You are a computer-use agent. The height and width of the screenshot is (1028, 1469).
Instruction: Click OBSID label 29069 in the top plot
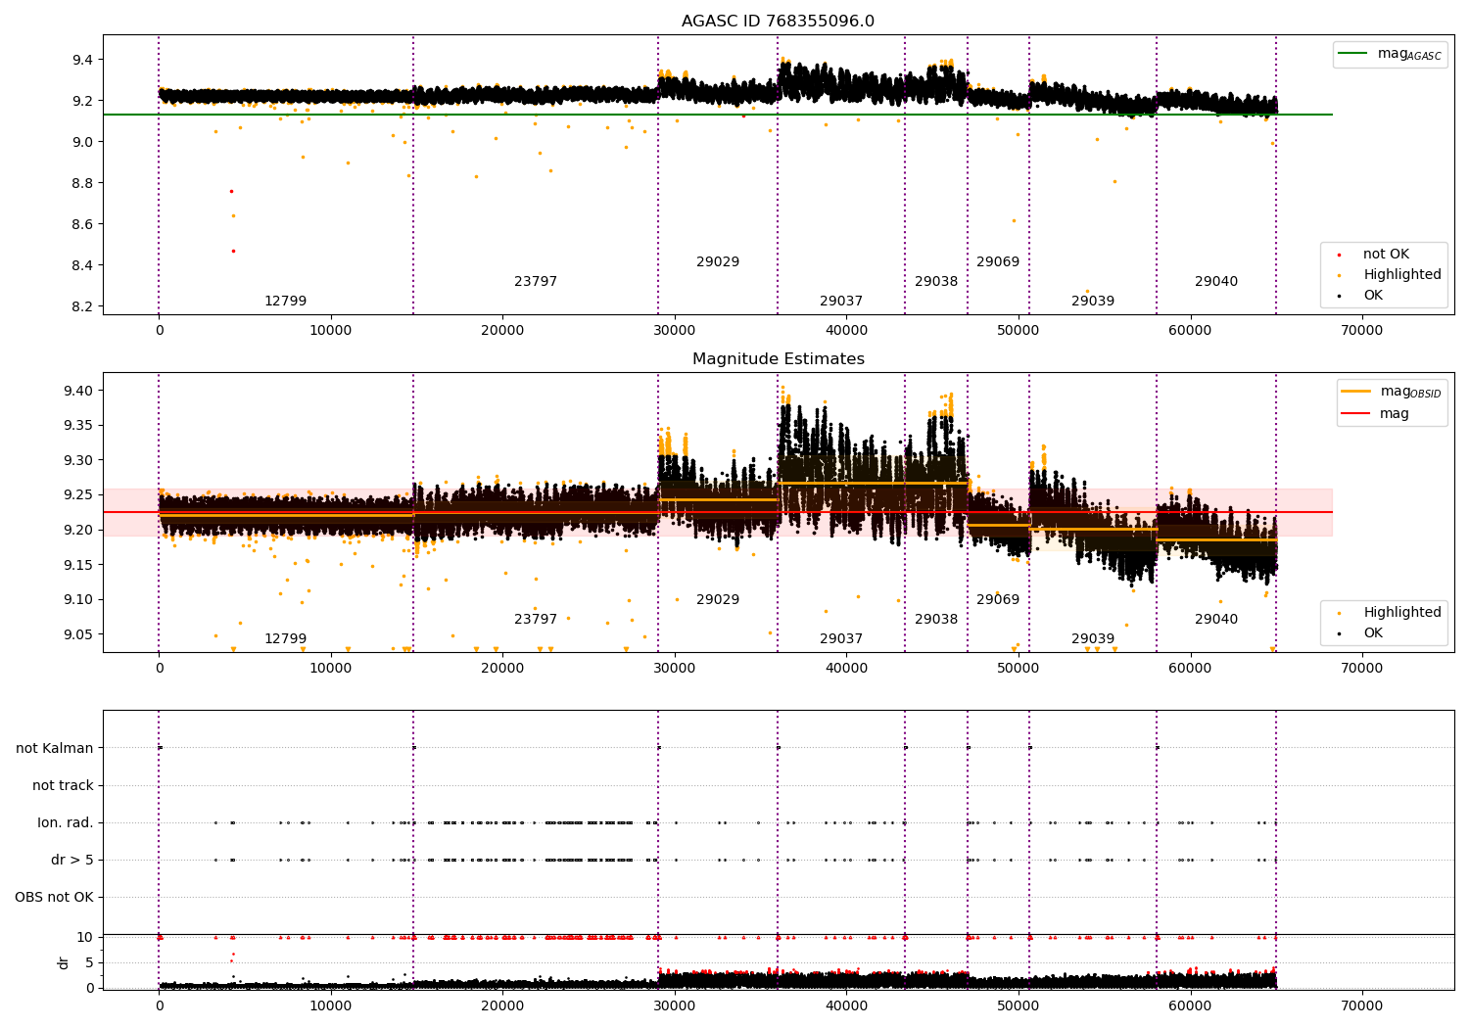pyautogui.click(x=998, y=262)
